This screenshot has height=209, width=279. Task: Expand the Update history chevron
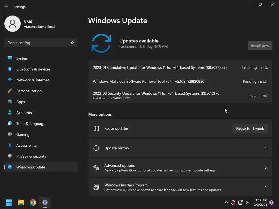coord(265,148)
